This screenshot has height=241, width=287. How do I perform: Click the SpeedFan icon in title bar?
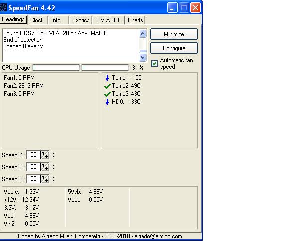[x=3, y=7]
